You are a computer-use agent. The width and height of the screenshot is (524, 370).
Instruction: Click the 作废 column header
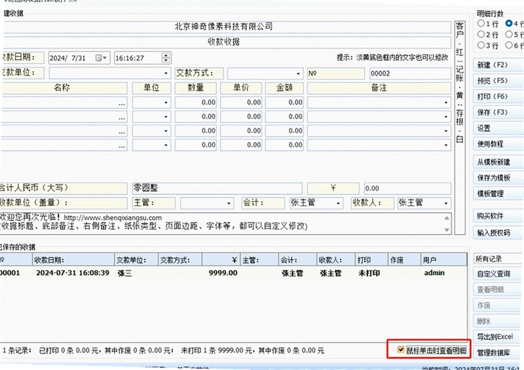pyautogui.click(x=404, y=260)
